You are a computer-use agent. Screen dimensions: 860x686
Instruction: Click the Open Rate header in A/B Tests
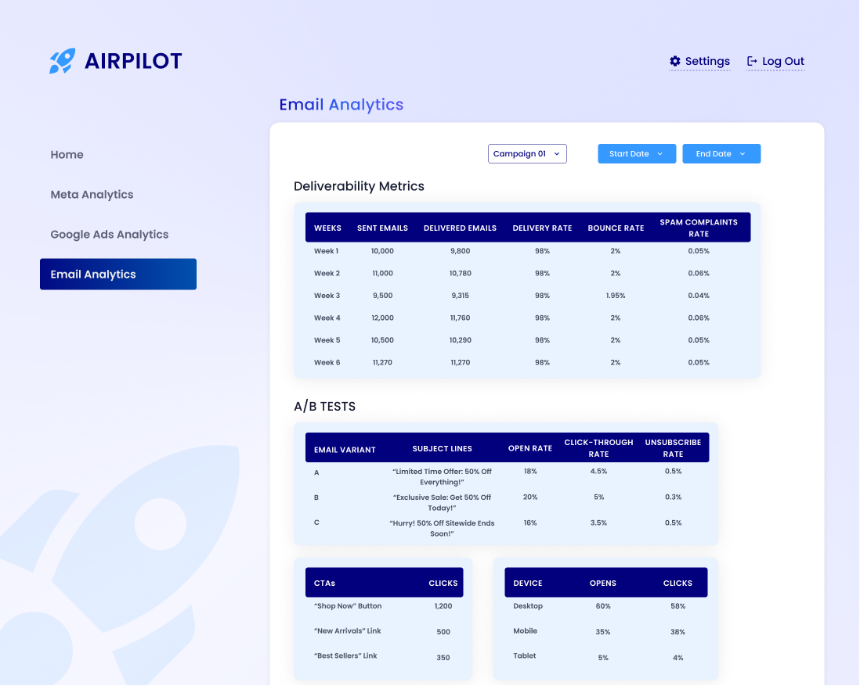530,448
